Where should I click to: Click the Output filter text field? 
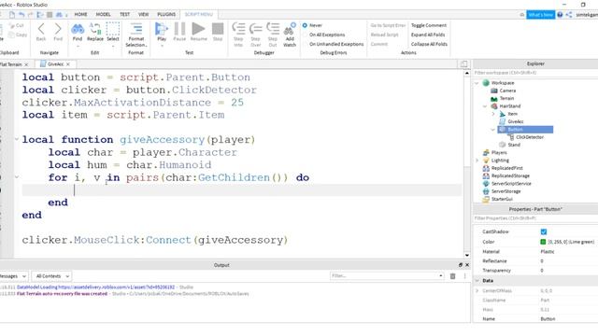pos(386,276)
